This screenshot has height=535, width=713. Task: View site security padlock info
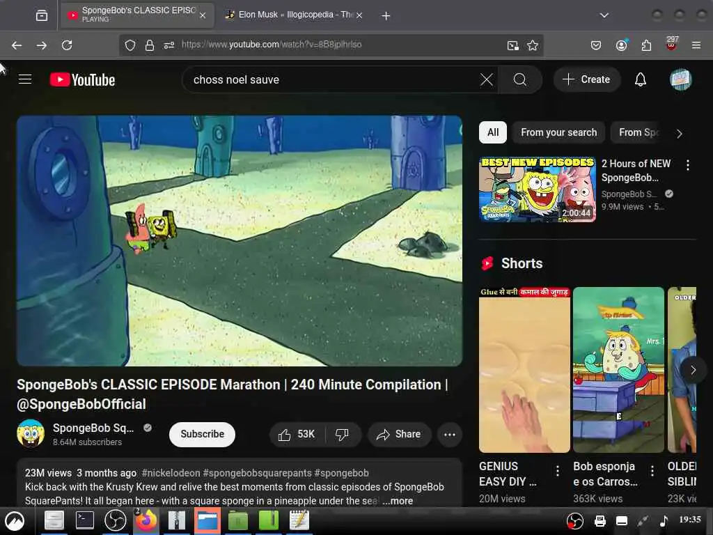coord(149,45)
